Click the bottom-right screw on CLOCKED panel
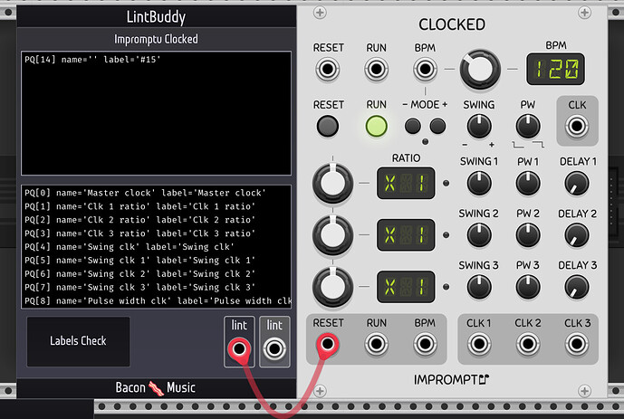This screenshot has width=624, height=419. pyautogui.click(x=584, y=391)
